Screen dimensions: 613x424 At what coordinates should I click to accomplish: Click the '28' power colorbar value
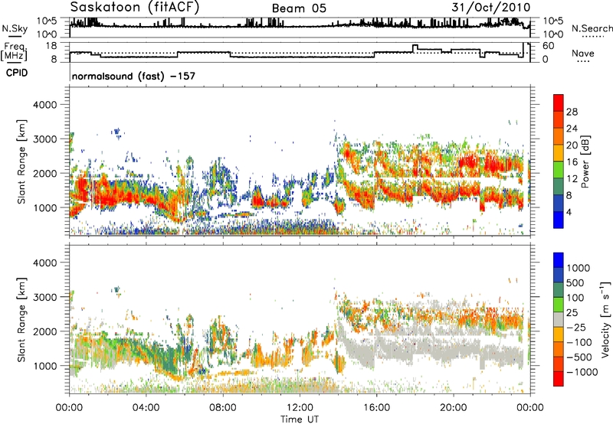572,112
